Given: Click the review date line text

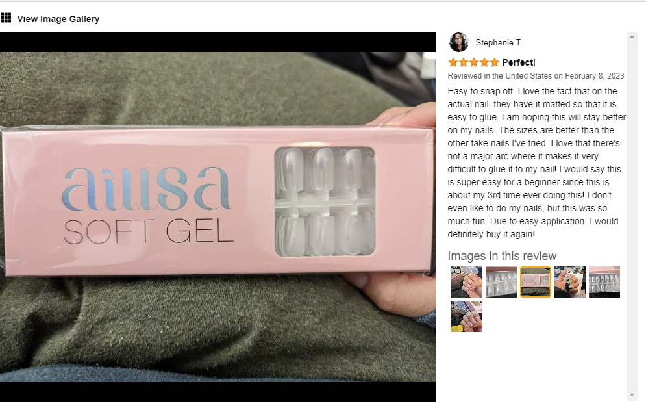Looking at the screenshot, I should tap(536, 76).
